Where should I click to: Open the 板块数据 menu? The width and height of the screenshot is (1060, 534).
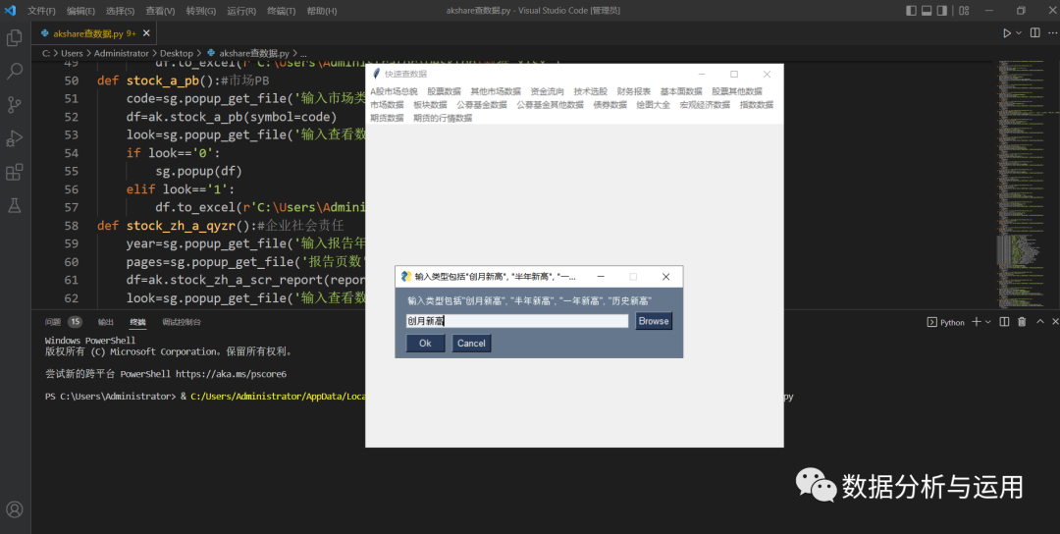(431, 105)
